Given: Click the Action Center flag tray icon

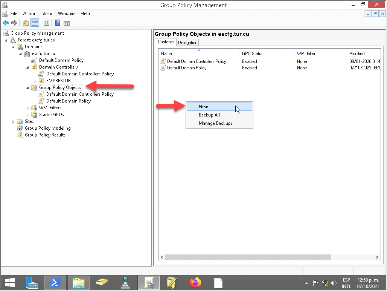Looking at the screenshot, I should click(315, 283).
